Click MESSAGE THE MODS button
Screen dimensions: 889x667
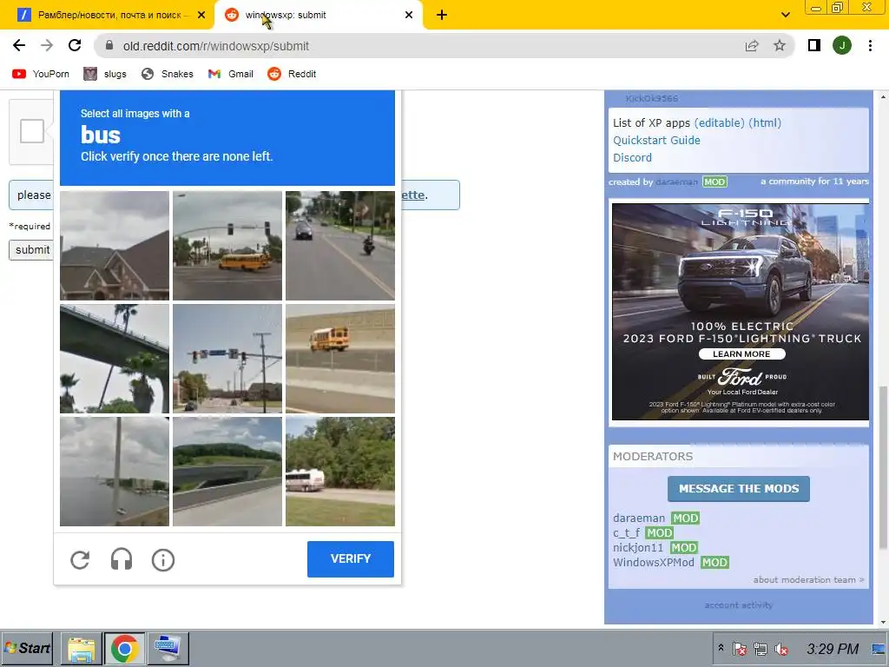pyautogui.click(x=738, y=489)
